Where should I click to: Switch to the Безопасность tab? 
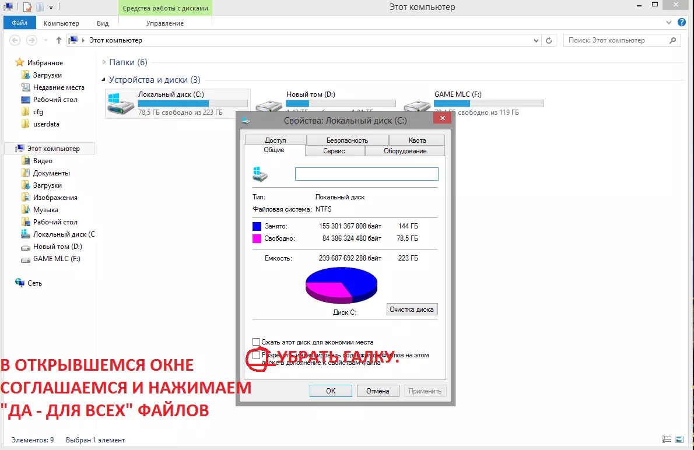[x=348, y=140]
